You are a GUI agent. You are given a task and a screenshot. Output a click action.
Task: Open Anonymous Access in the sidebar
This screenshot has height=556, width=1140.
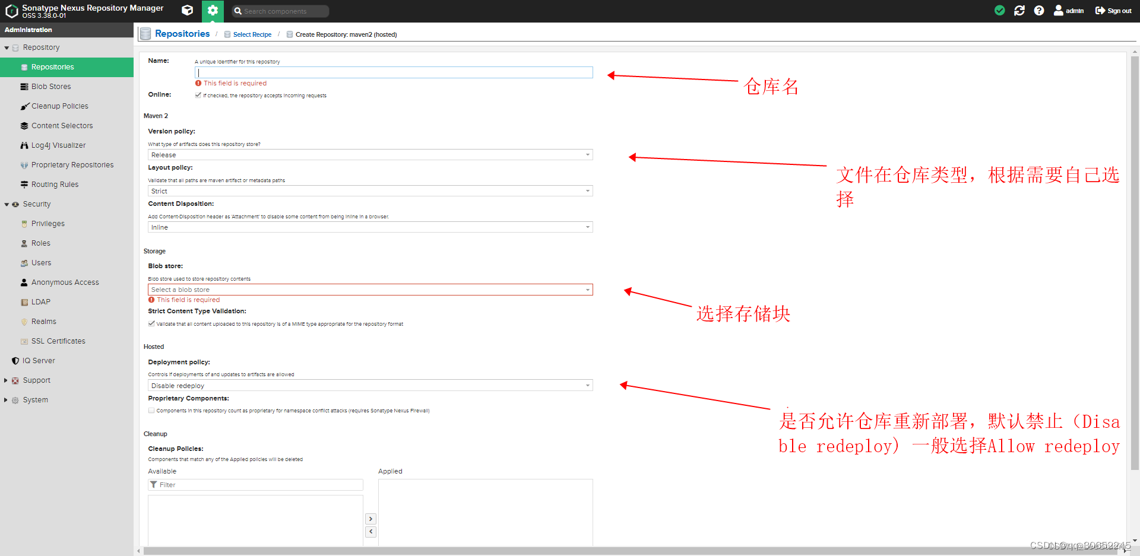(66, 282)
